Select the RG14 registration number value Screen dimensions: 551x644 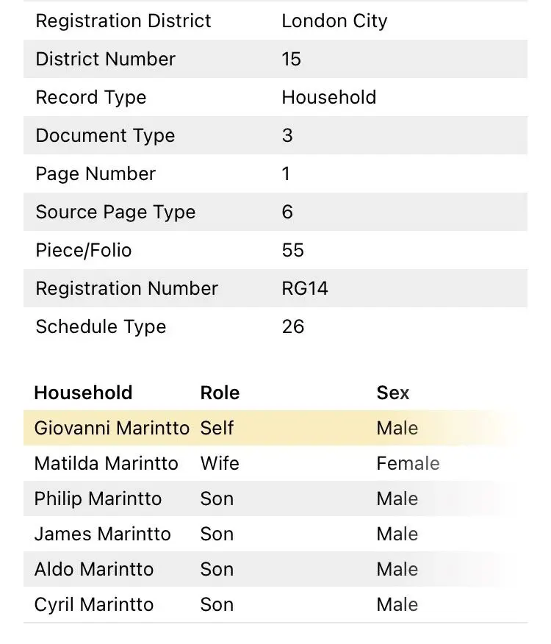(x=305, y=288)
